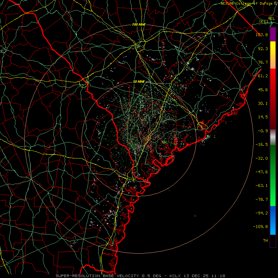Click the 92.3 velocity scale value
This screenshot has height=278, width=278.
263,48
